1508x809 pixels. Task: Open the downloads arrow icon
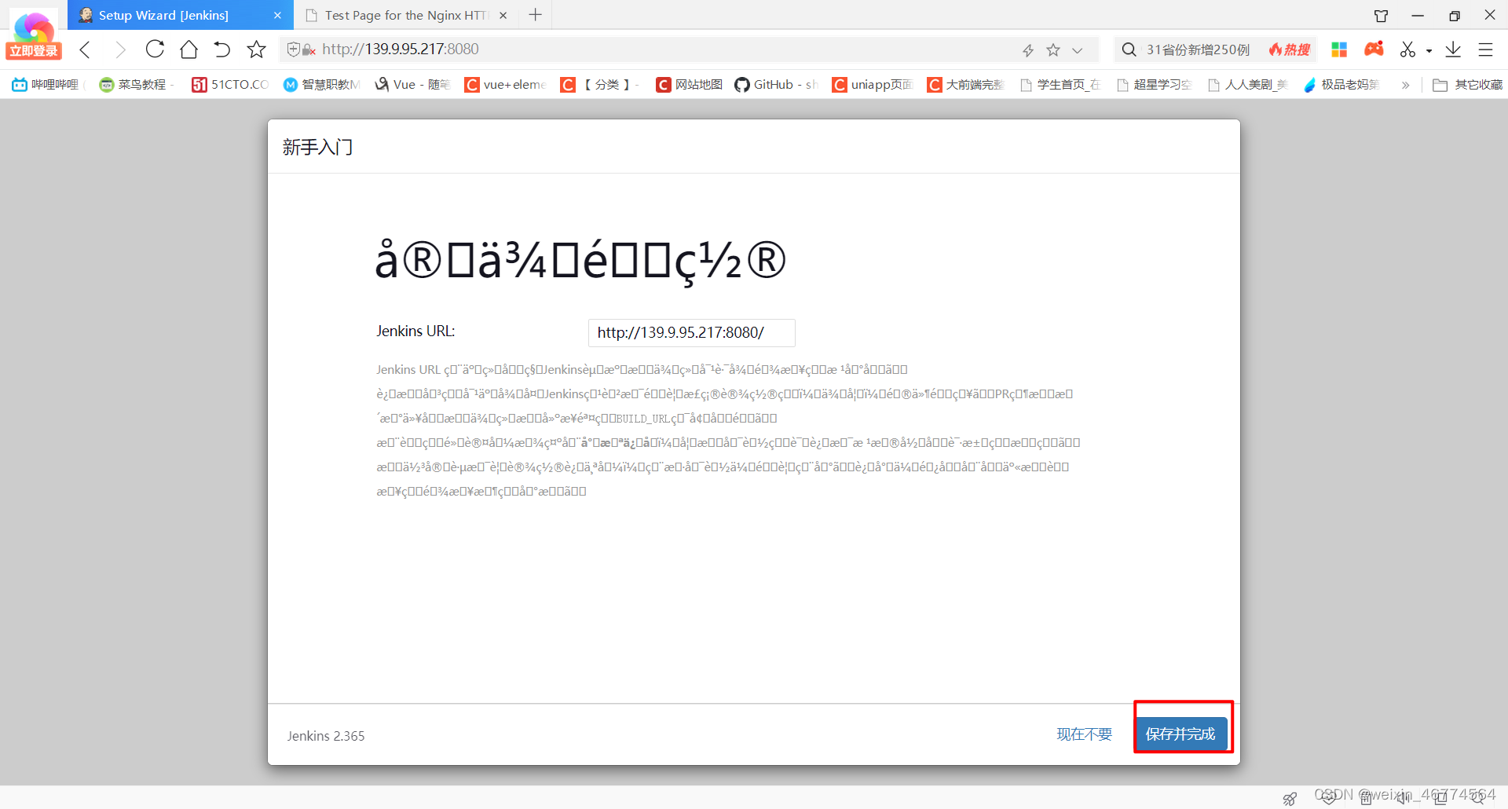[1453, 49]
